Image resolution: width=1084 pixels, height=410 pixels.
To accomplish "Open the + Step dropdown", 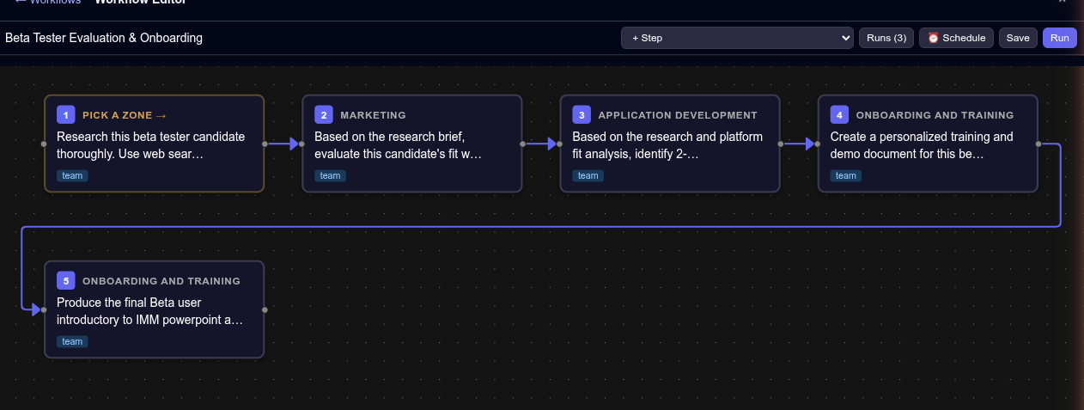I will pyautogui.click(x=737, y=38).
